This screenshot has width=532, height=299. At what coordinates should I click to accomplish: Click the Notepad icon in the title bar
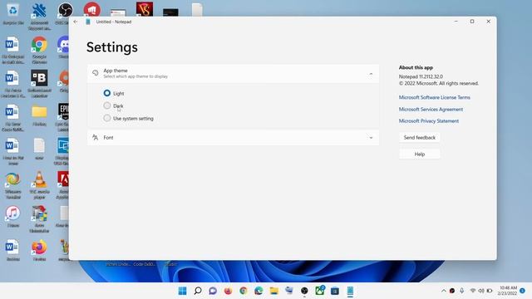[88, 22]
